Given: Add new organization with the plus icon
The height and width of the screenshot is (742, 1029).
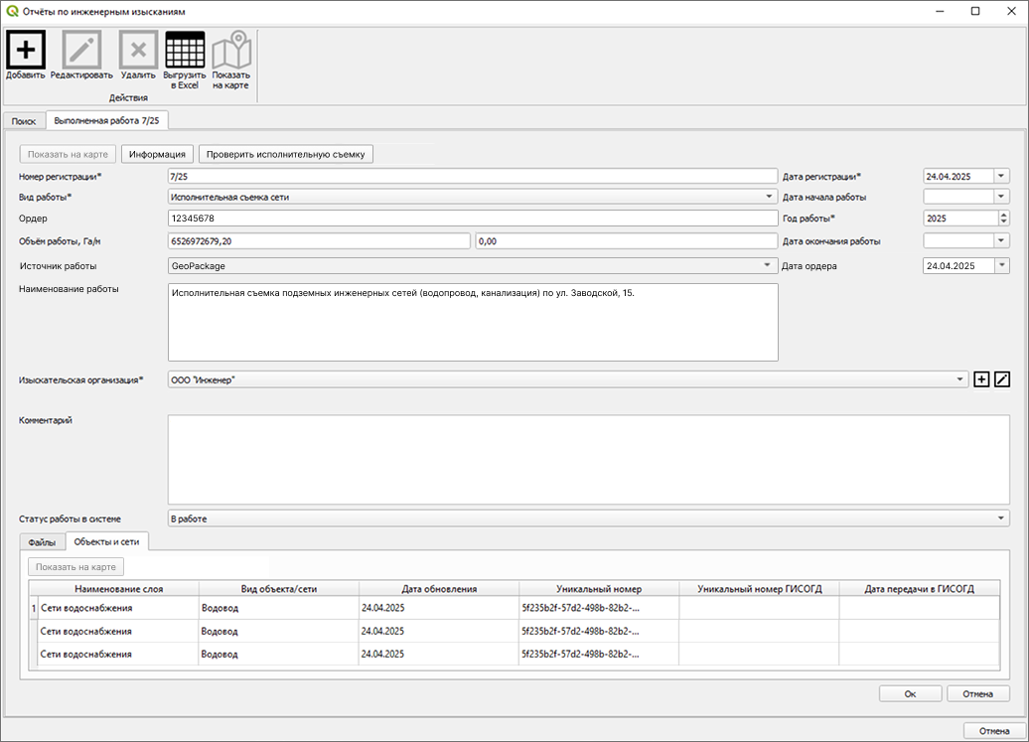Looking at the screenshot, I should (x=981, y=379).
